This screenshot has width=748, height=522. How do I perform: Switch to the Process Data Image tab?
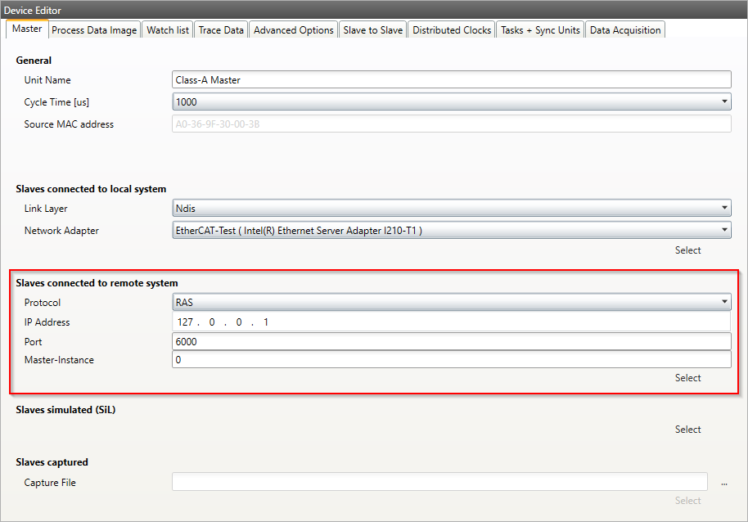point(94,30)
